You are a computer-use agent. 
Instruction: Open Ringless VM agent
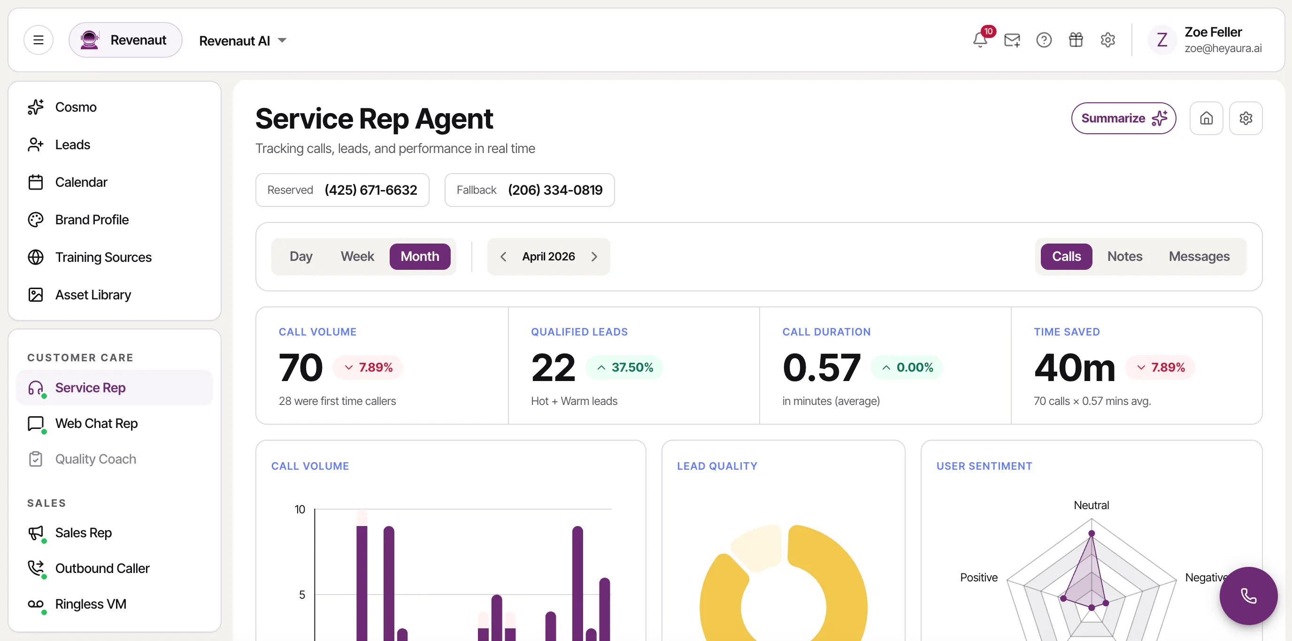coord(115,603)
